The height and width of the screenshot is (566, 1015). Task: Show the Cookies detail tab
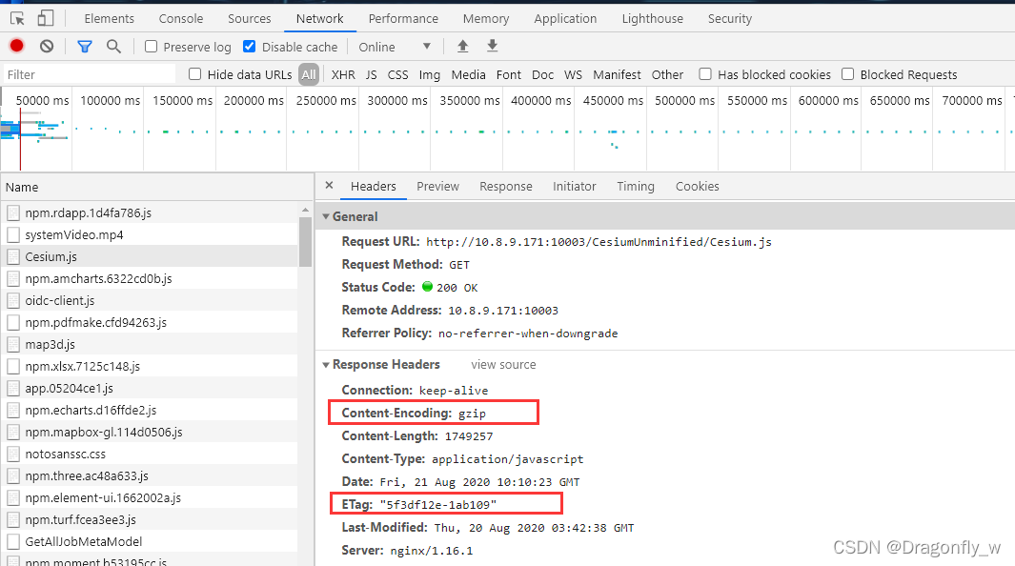pos(698,187)
